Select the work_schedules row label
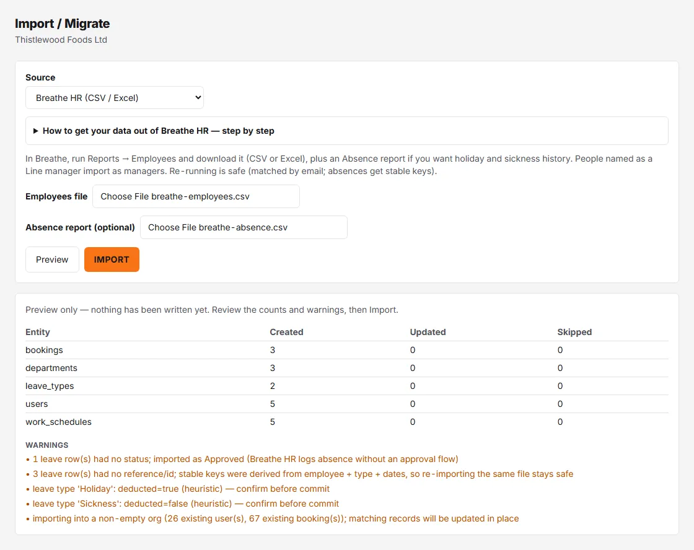694x550 pixels. pyautogui.click(x=58, y=422)
